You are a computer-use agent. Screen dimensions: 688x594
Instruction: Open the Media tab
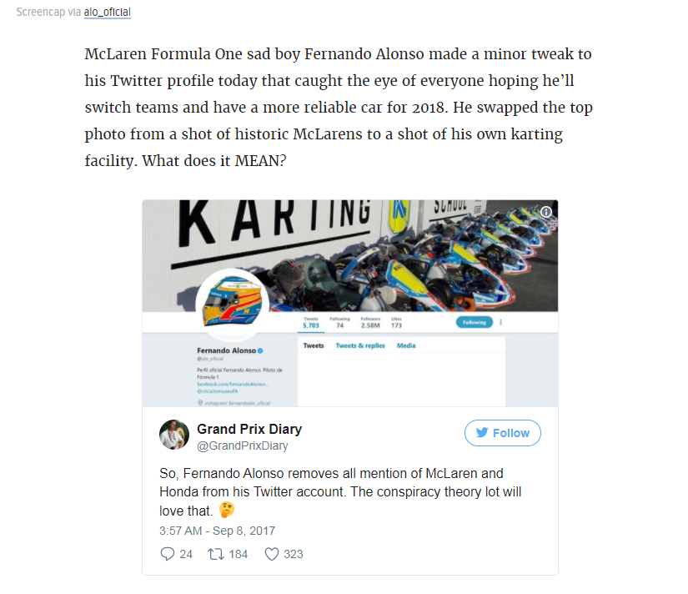coord(406,345)
